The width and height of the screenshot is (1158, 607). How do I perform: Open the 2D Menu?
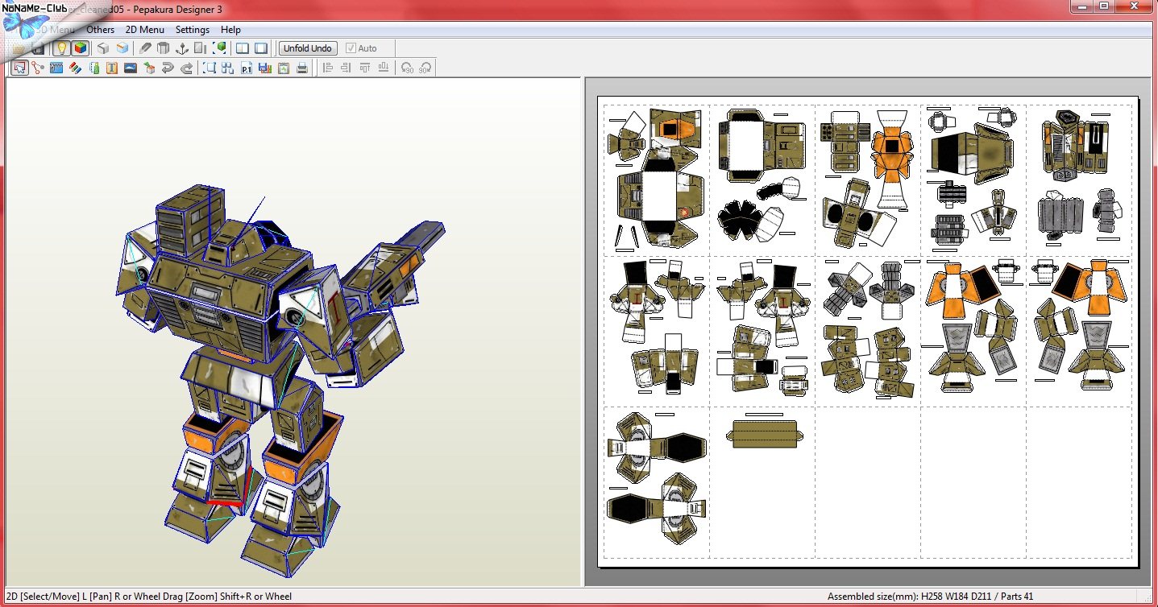click(x=145, y=30)
